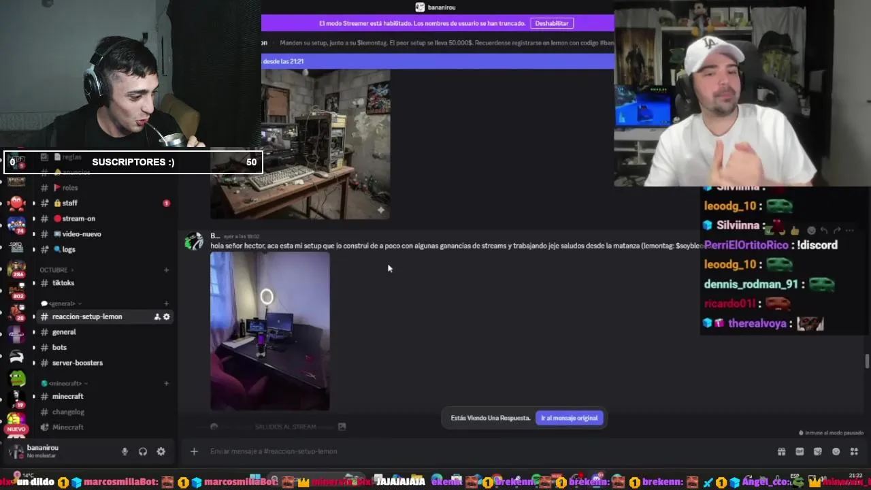Select the red character server icon

[16, 203]
